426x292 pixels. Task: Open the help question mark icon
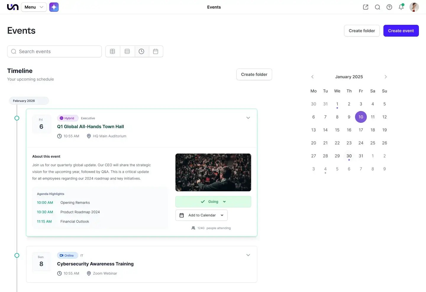point(389,7)
